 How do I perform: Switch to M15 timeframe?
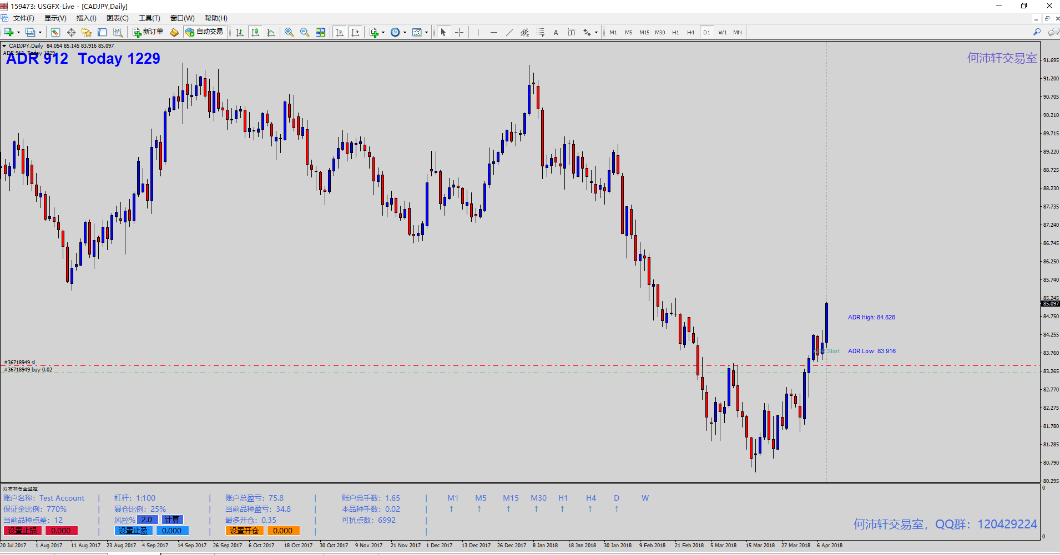(x=644, y=32)
